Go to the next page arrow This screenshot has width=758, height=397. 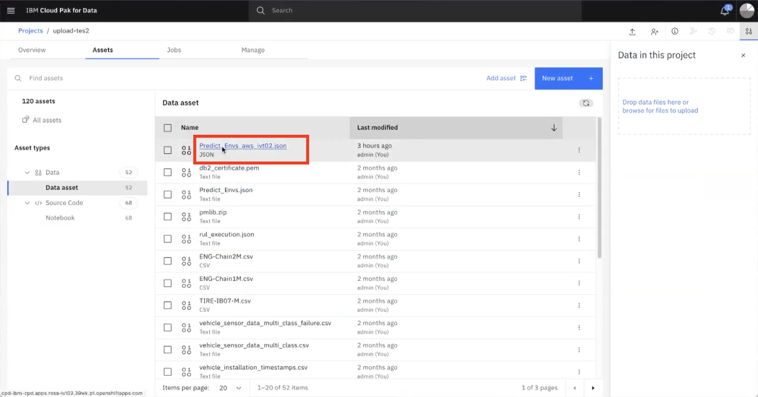point(593,388)
